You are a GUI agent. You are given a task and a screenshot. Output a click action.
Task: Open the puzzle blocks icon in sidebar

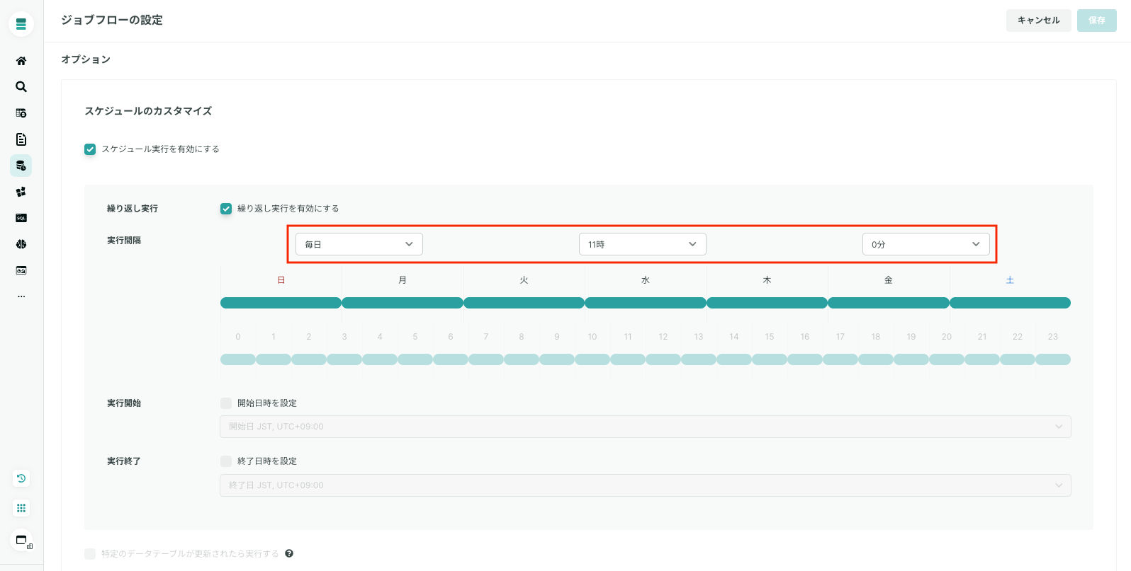click(x=21, y=192)
